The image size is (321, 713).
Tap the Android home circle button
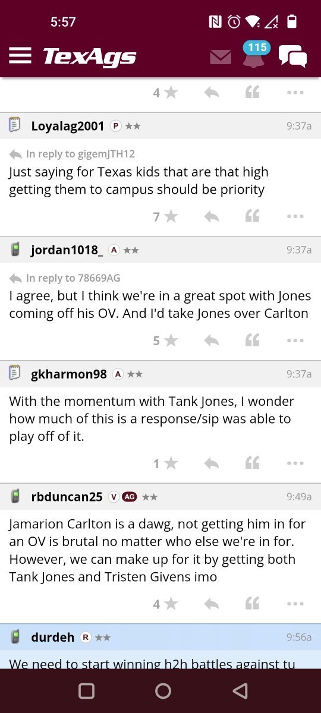163,690
